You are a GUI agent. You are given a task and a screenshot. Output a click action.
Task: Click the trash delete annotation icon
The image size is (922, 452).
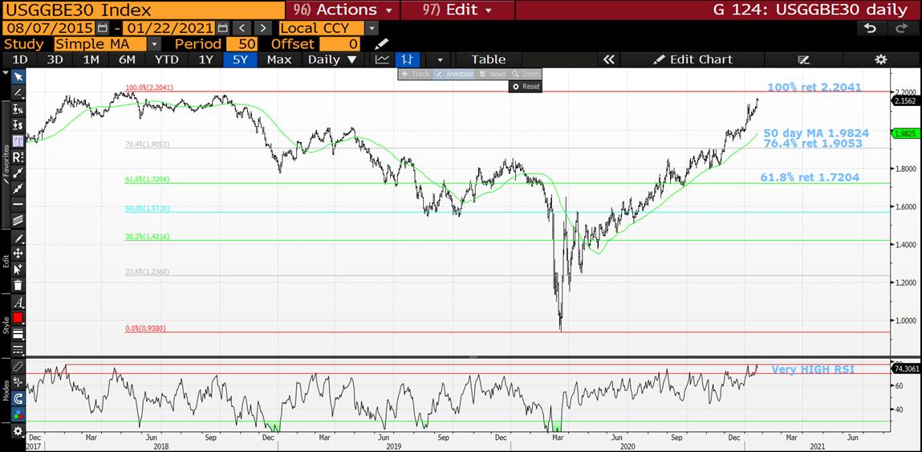pos(18,285)
